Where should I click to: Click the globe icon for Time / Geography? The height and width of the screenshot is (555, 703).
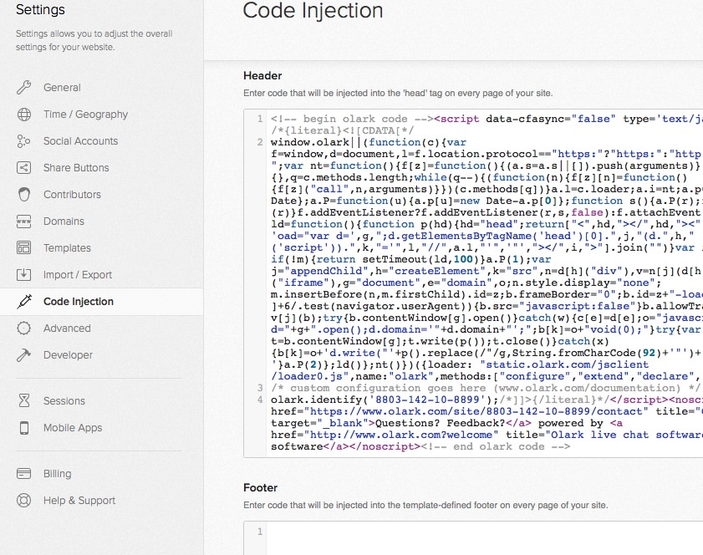coord(24,115)
